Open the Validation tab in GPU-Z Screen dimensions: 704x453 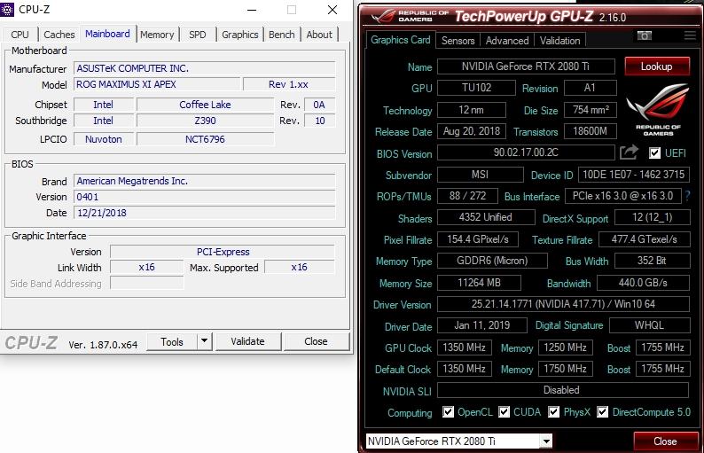(559, 41)
